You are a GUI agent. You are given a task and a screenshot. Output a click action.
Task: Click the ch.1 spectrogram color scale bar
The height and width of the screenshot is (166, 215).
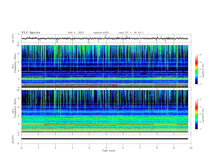(196, 69)
